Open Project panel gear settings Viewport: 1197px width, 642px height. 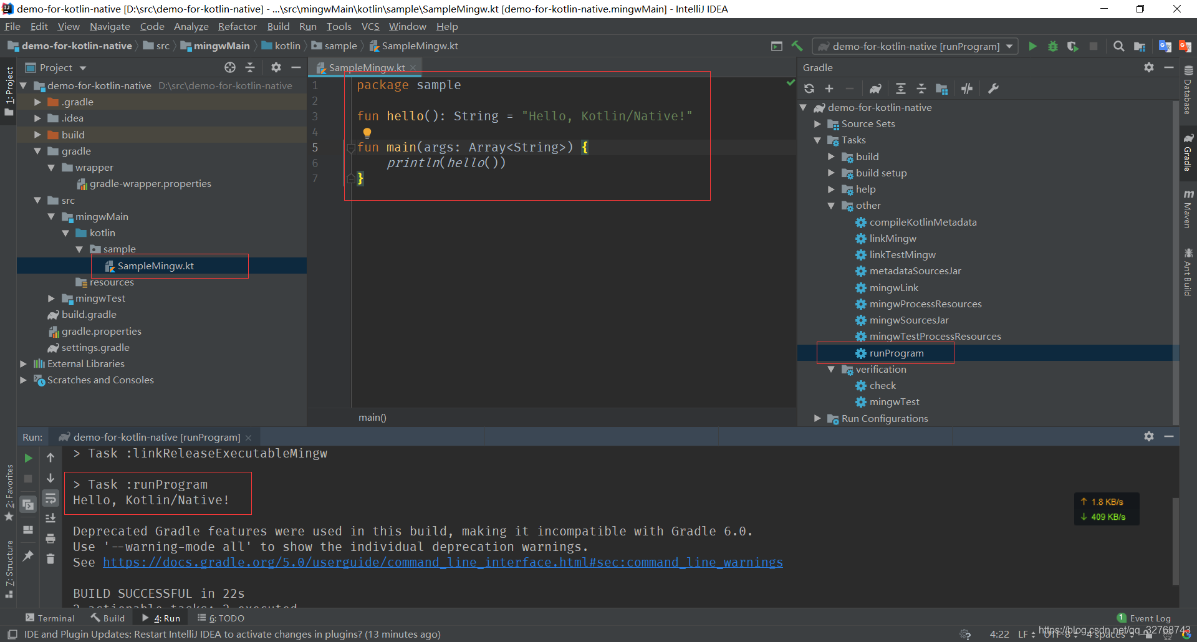coord(276,67)
